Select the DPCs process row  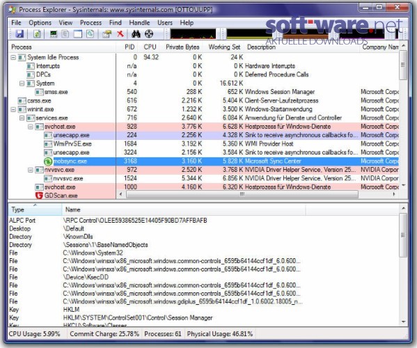coord(203,74)
